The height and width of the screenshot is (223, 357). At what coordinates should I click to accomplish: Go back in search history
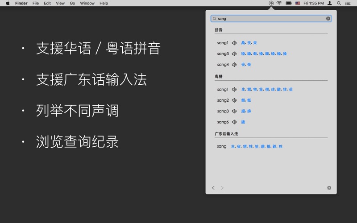[213, 188]
